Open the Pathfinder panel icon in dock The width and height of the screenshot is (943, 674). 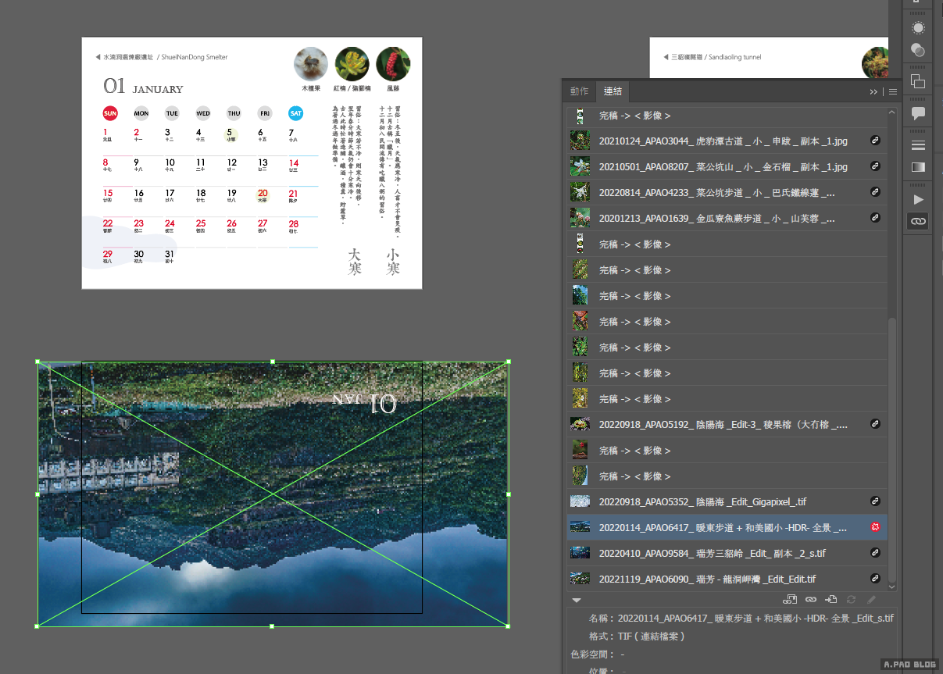click(918, 81)
